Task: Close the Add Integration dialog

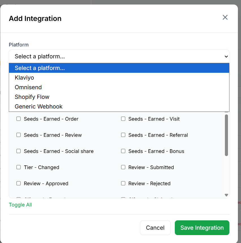Action: tap(225, 17)
